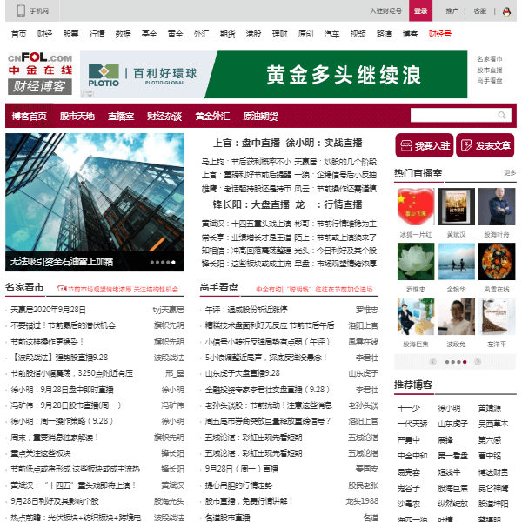Open 基金 in top navigation
The width and height of the screenshot is (522, 522).
point(149,34)
